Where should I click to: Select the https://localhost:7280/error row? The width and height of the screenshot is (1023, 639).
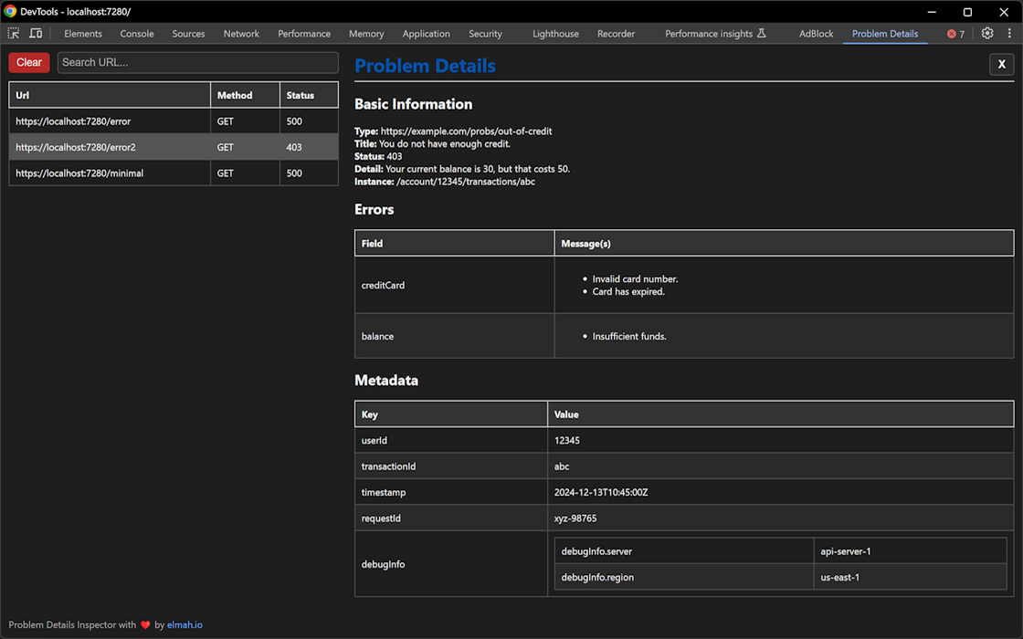click(x=174, y=121)
